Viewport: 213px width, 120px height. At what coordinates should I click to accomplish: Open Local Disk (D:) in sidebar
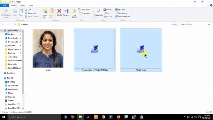pos(14,108)
